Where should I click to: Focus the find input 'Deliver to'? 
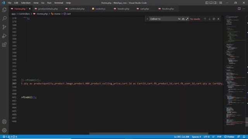point(163,19)
